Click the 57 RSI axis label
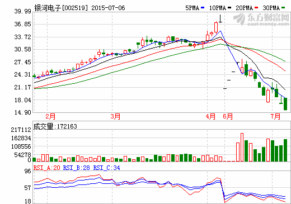This screenshot has height=204, width=291. click(28, 188)
